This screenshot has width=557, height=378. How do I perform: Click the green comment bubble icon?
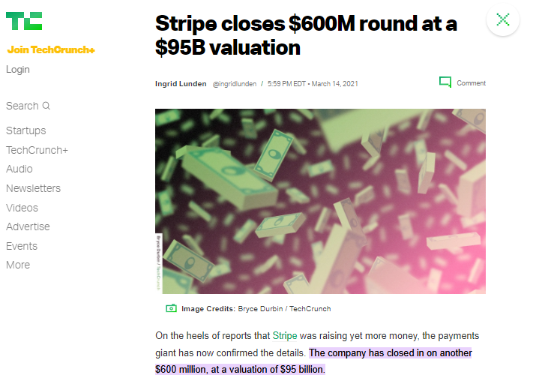445,82
